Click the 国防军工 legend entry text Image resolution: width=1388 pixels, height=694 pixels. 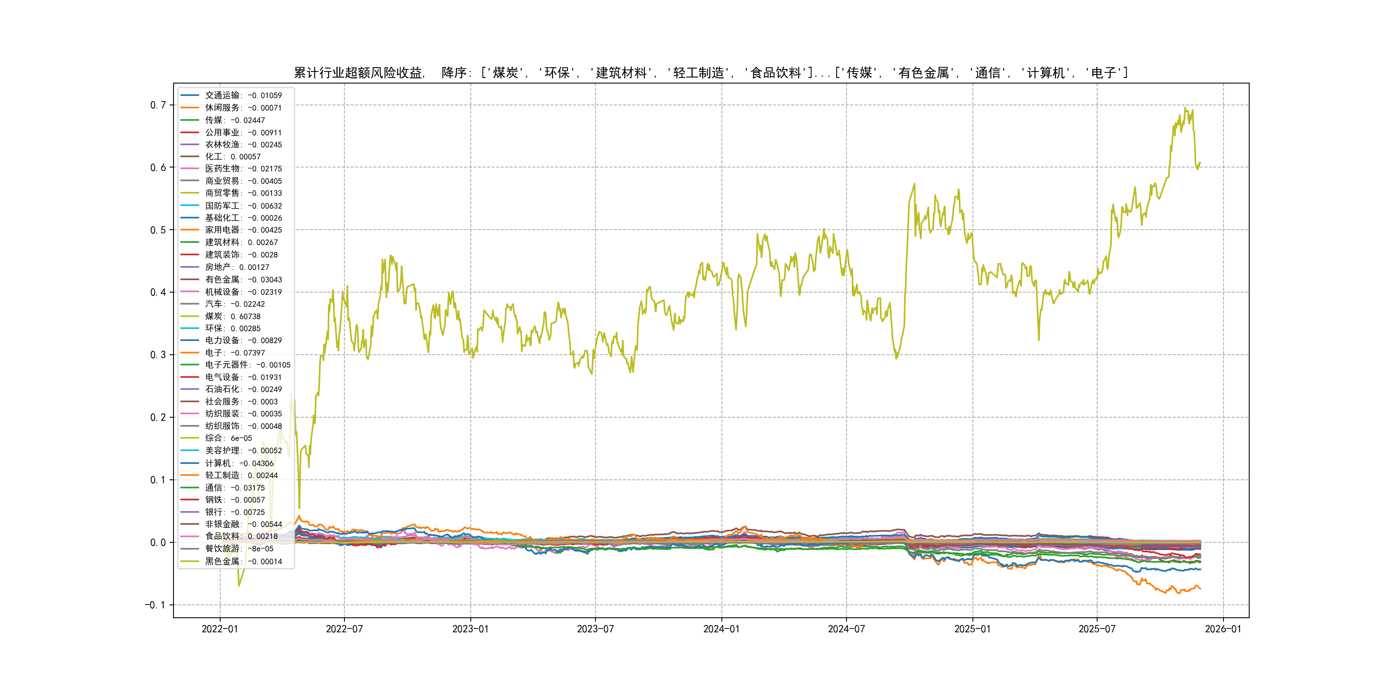(x=243, y=206)
